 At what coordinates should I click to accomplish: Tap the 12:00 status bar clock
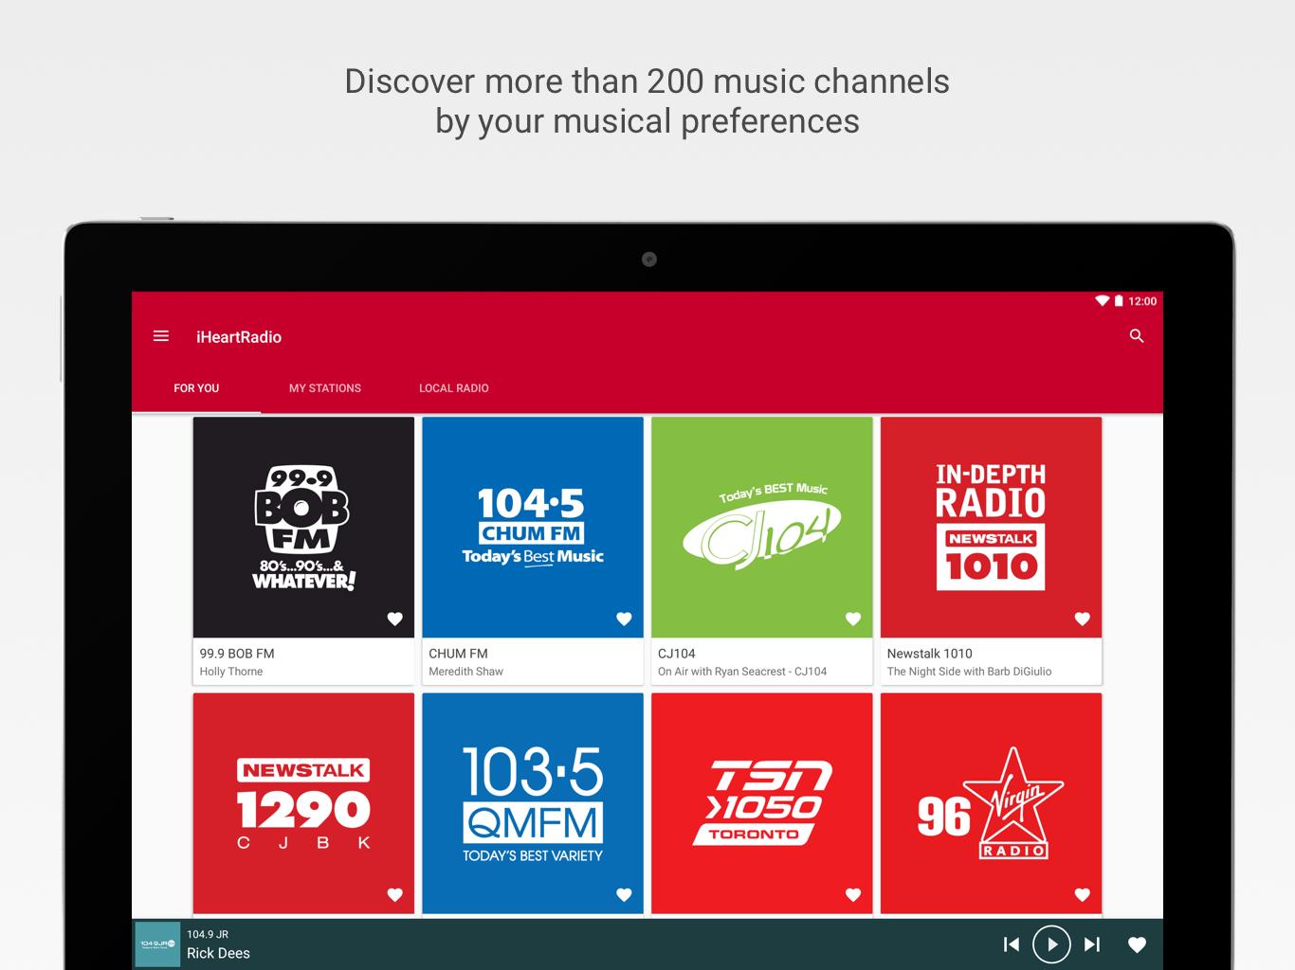pos(1142,301)
